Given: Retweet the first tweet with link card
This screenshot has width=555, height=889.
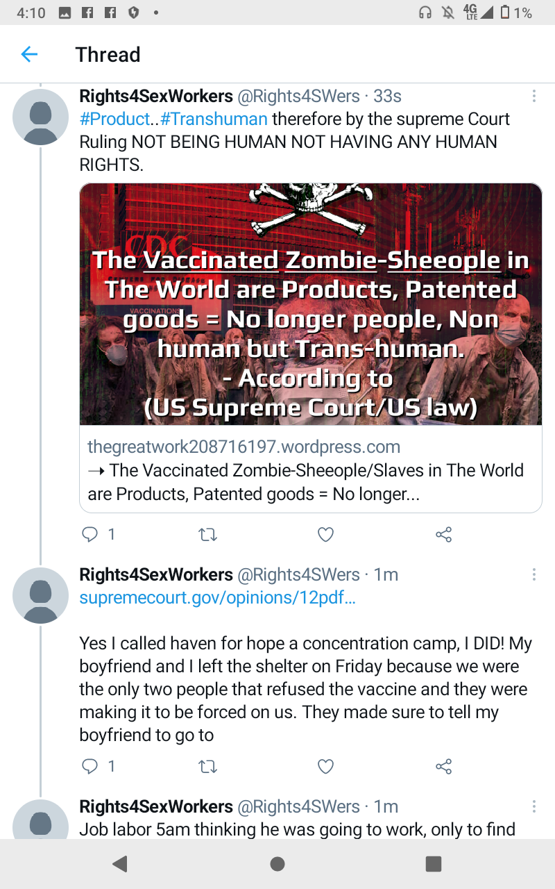Looking at the screenshot, I should point(208,534).
